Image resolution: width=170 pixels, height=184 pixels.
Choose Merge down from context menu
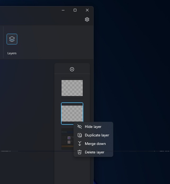[x=93, y=144]
